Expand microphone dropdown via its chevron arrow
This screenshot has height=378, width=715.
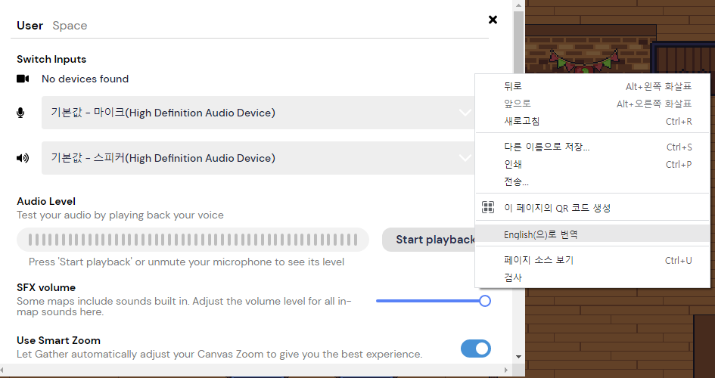tap(465, 113)
